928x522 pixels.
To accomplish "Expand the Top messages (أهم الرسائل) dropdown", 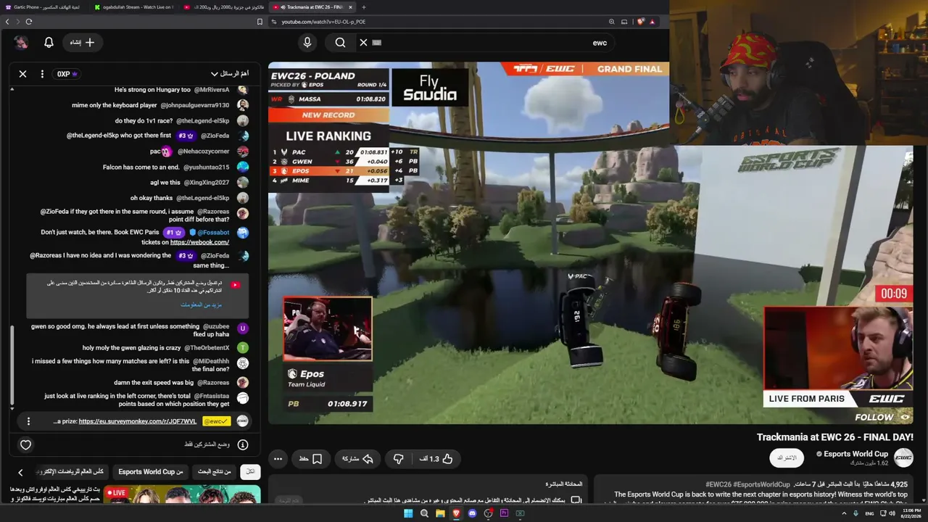I will point(230,74).
